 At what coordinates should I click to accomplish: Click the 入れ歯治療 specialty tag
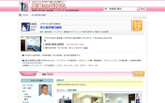point(104,32)
